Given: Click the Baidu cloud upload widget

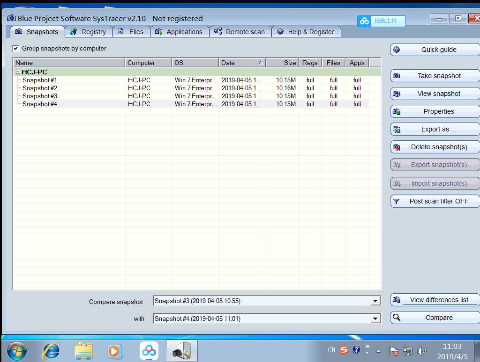Looking at the screenshot, I should [x=382, y=21].
